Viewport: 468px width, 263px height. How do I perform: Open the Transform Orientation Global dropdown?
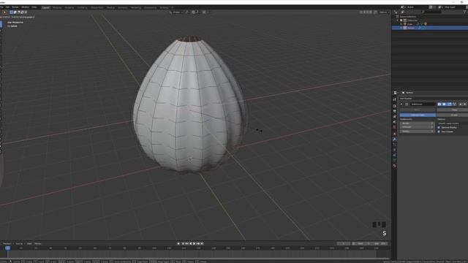pyautogui.click(x=176, y=12)
